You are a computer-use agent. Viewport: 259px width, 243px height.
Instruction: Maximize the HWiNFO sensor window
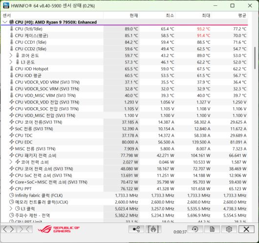point(233,5)
